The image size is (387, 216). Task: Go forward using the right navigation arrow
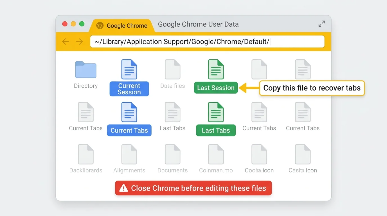79,41
